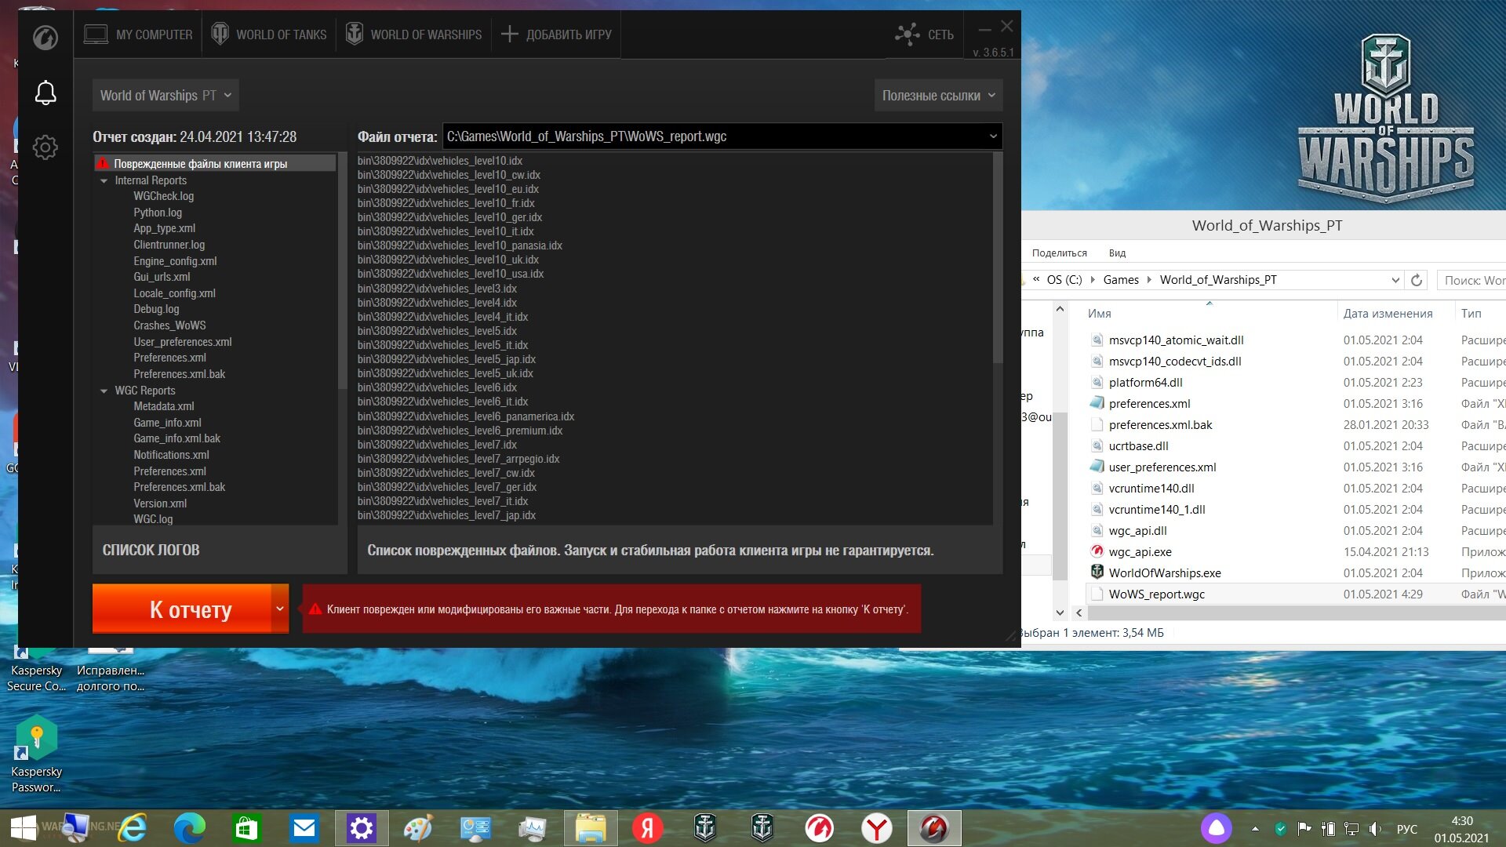This screenshot has width=1506, height=847.
Task: Select Notifications.xml under WGC Reports
Action: click(x=171, y=455)
